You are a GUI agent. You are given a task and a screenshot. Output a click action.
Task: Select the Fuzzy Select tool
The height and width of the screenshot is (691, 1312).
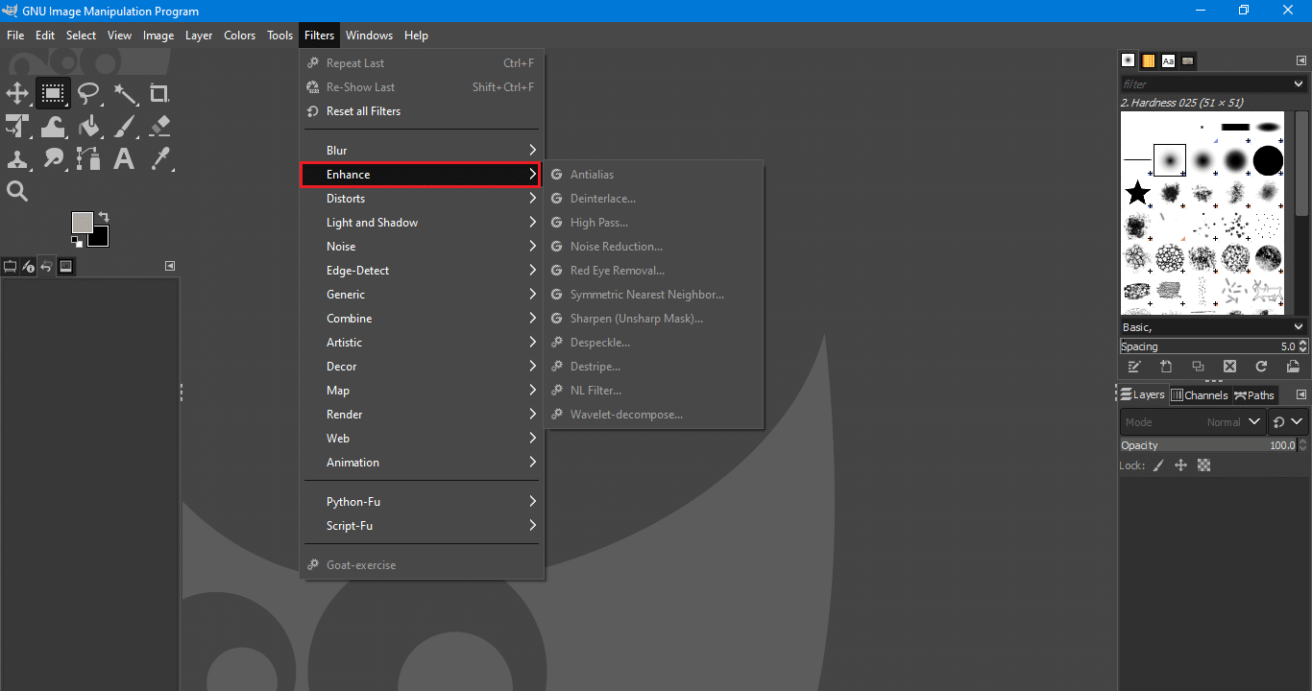(x=124, y=93)
